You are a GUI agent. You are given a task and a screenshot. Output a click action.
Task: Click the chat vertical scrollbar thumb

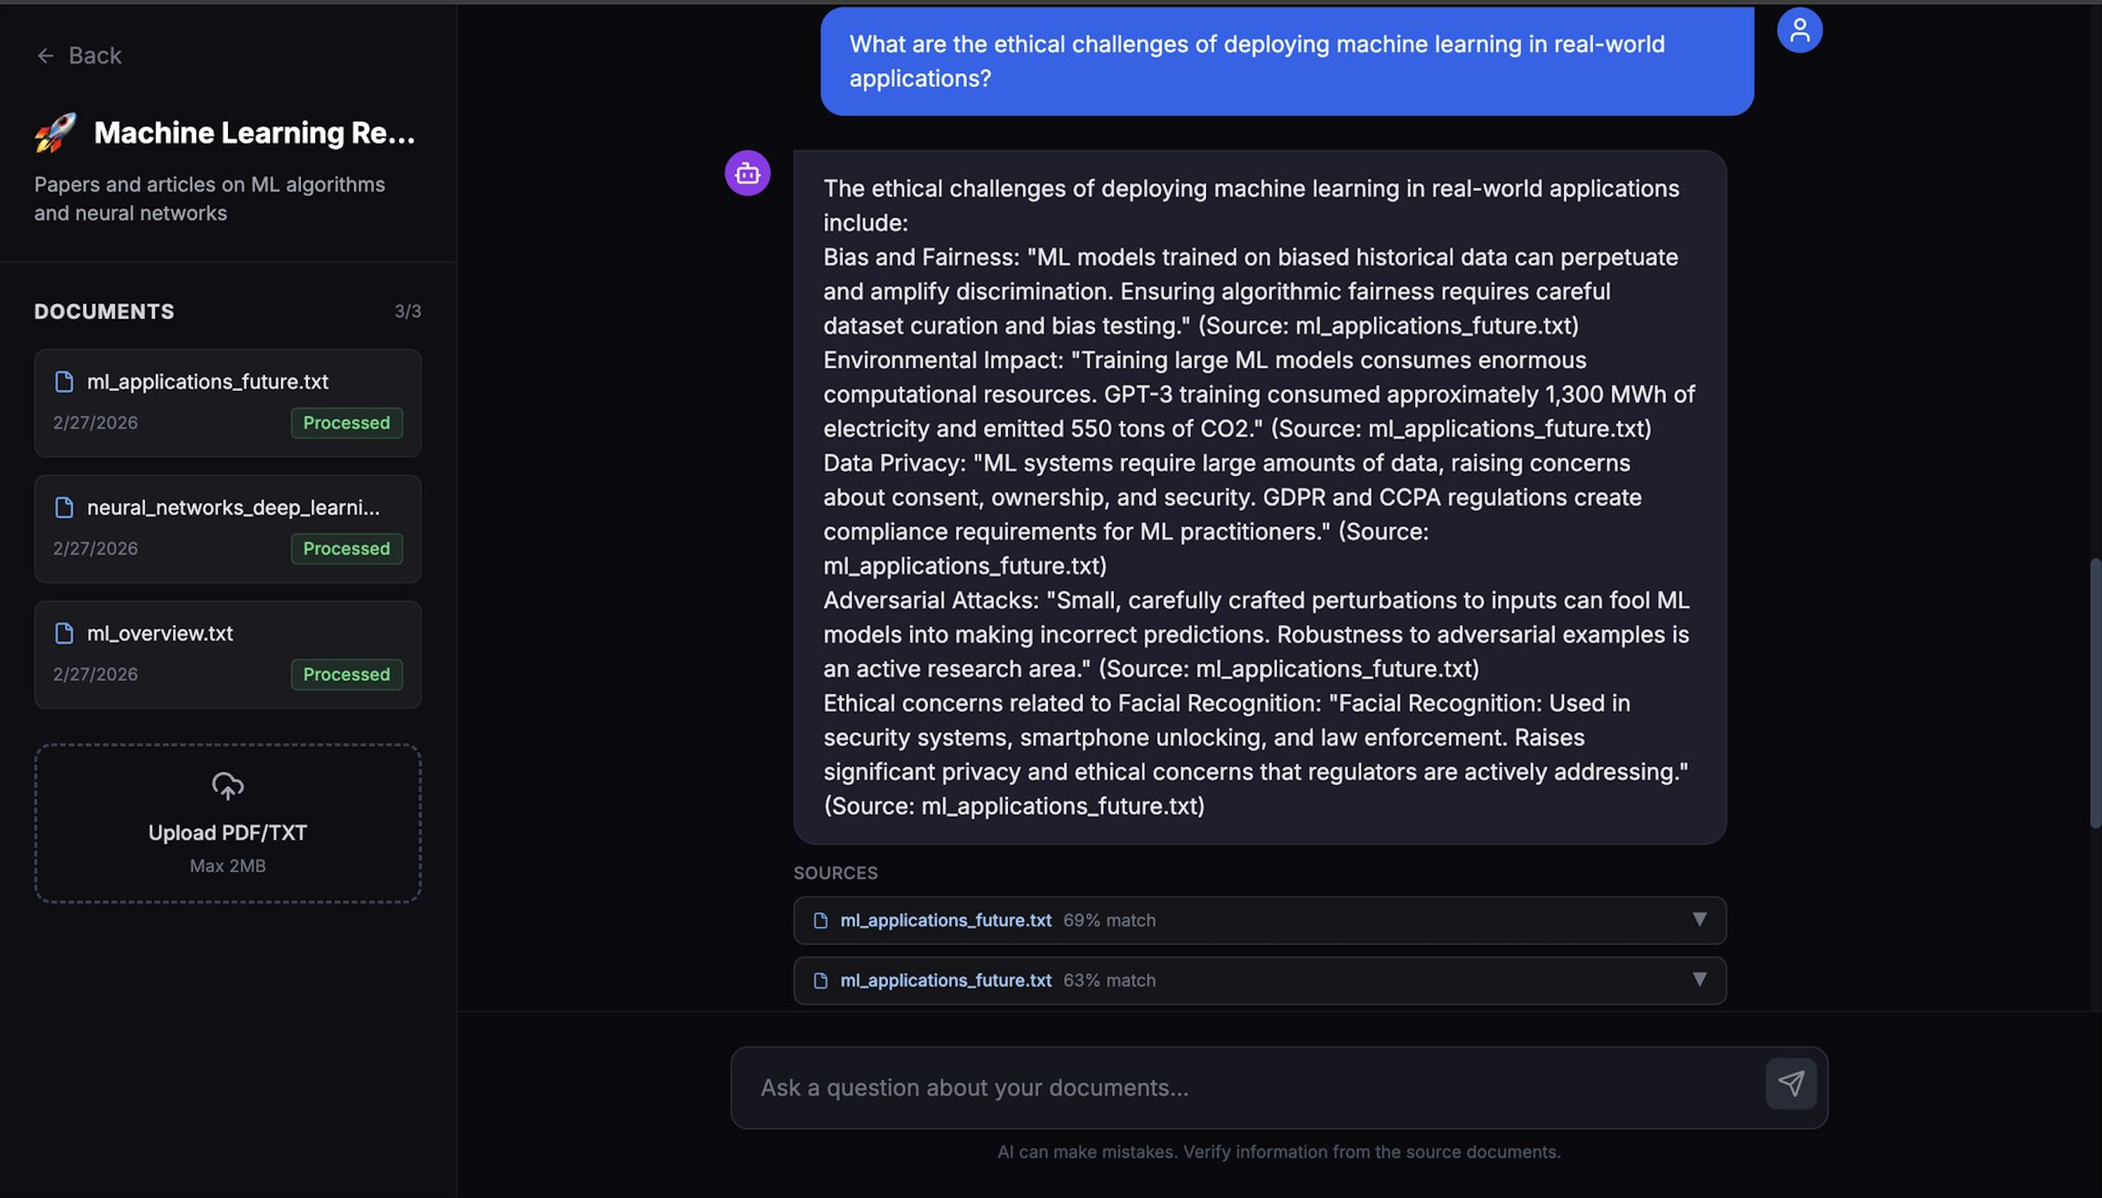click(x=2095, y=693)
